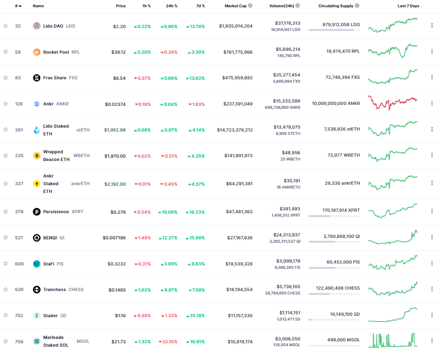
Task: Click the BENQI coin logo
Action: 36,238
